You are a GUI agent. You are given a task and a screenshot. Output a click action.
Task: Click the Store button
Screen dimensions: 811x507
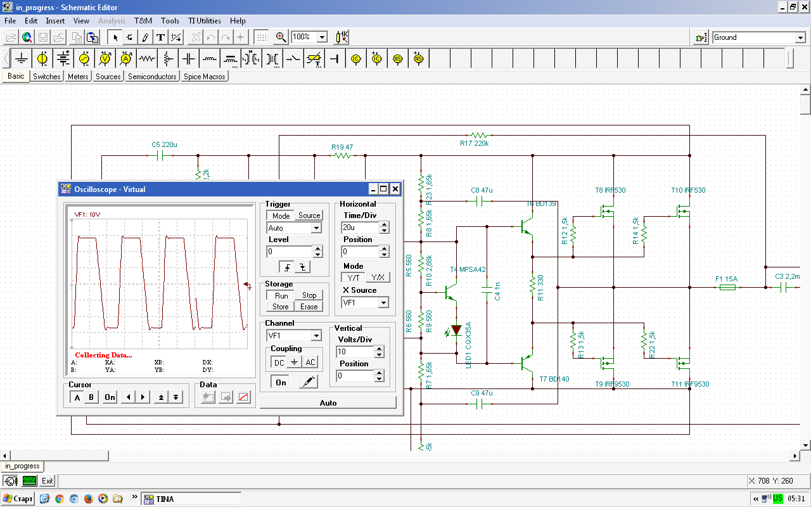[281, 307]
